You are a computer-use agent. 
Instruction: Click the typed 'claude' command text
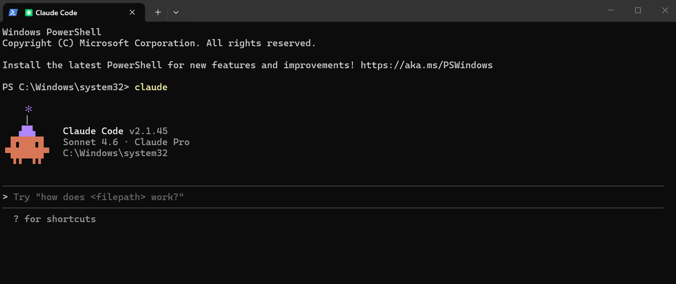pos(151,87)
